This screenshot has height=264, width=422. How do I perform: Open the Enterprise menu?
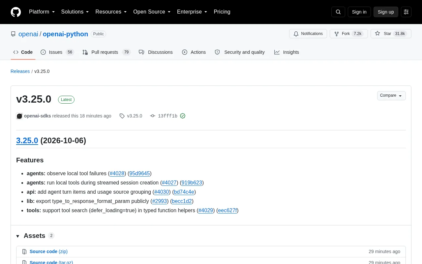pos(192,12)
